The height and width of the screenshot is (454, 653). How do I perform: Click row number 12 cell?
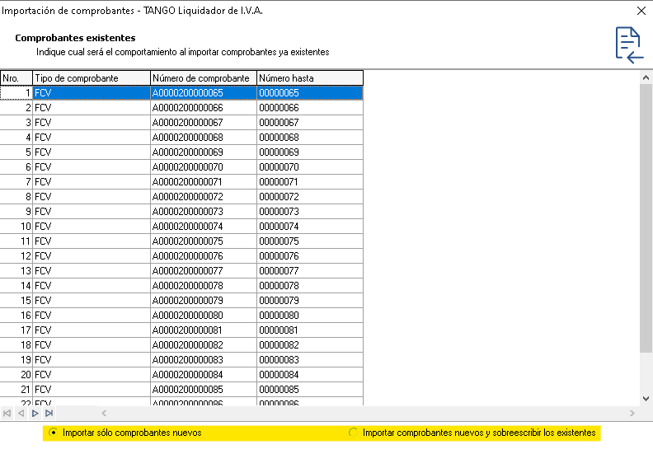tap(16, 256)
